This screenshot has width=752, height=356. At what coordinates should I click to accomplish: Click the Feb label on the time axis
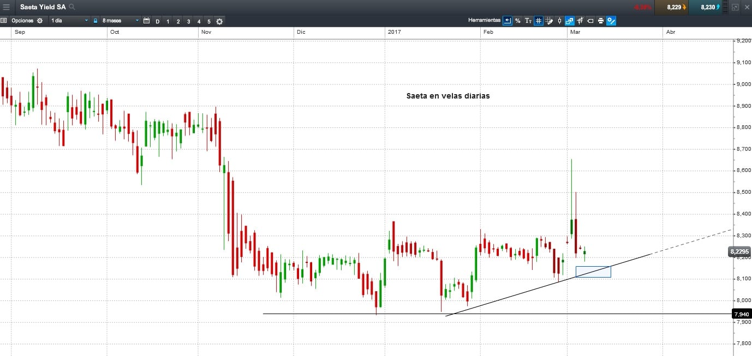pyautogui.click(x=488, y=32)
